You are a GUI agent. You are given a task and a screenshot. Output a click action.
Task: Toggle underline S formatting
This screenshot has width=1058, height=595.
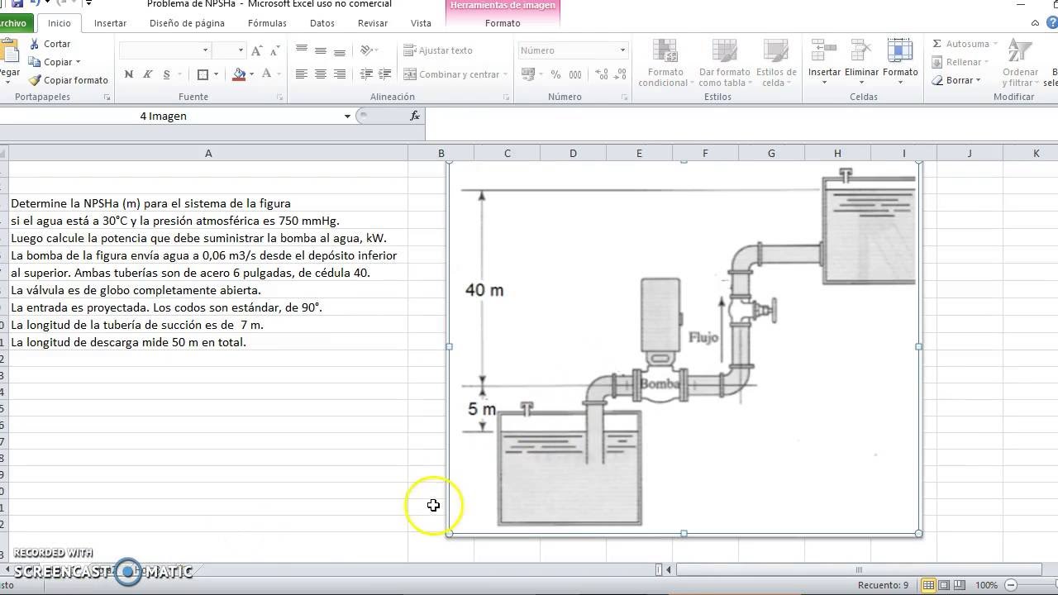coord(167,74)
